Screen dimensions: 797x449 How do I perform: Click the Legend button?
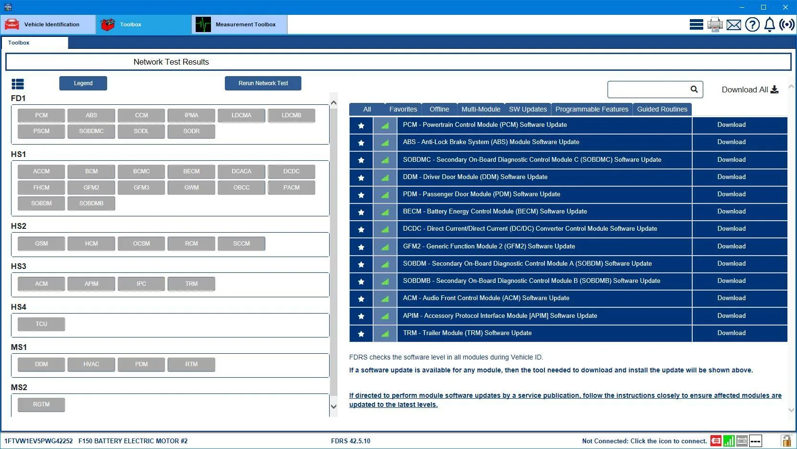pyautogui.click(x=83, y=83)
